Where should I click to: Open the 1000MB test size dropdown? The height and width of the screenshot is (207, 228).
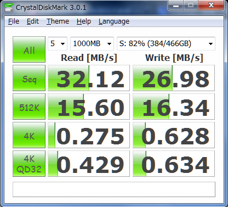pyautogui.click(x=92, y=43)
